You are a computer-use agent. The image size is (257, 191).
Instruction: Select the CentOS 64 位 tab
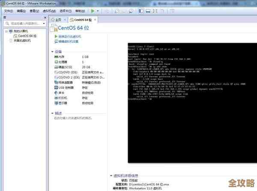tap(81, 20)
